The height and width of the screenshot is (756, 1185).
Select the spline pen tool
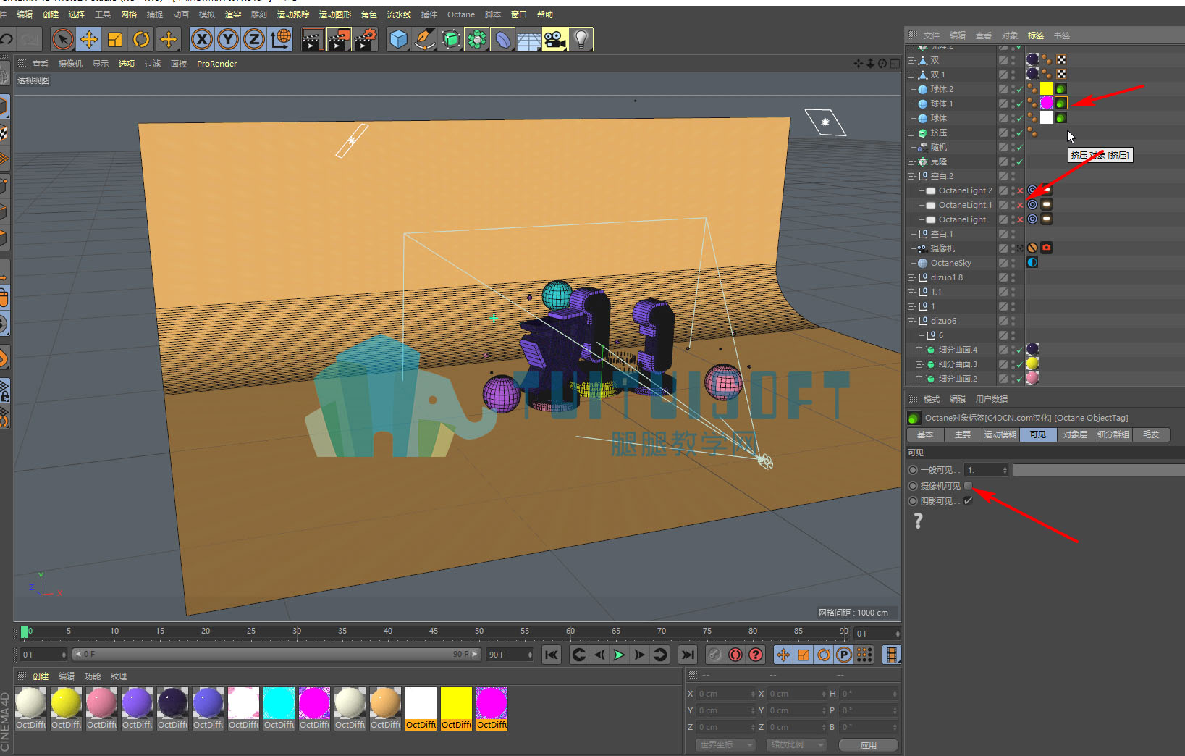pyautogui.click(x=424, y=39)
